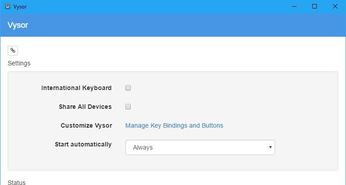Open Manage Key Bindings and Buttons link
The height and width of the screenshot is (185, 346).
pyautogui.click(x=174, y=125)
